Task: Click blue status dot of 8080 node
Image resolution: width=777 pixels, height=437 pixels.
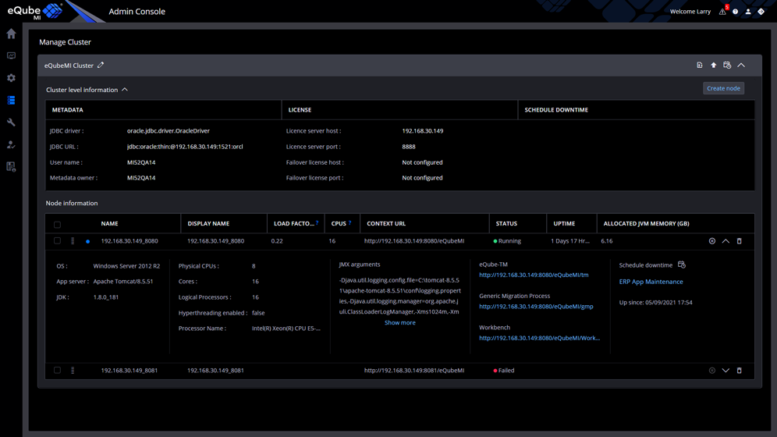Action: point(87,241)
